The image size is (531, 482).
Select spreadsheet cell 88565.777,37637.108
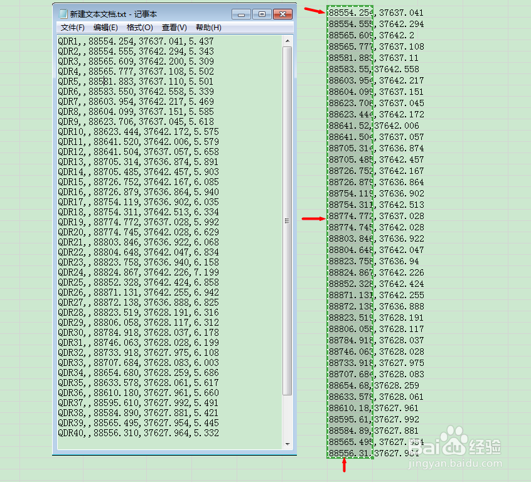coord(350,46)
